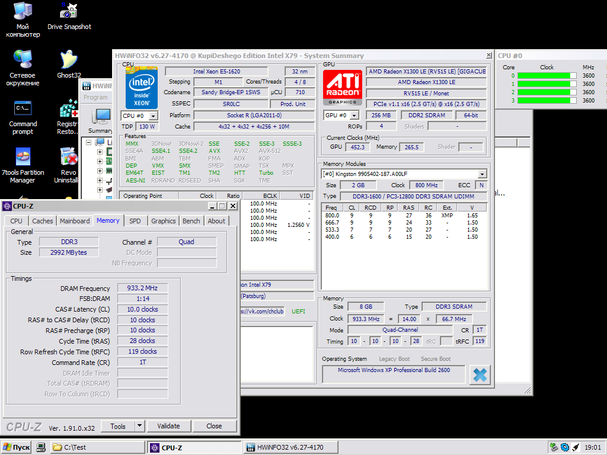Switch to the CPU tab in CPU-Z

[x=16, y=221]
